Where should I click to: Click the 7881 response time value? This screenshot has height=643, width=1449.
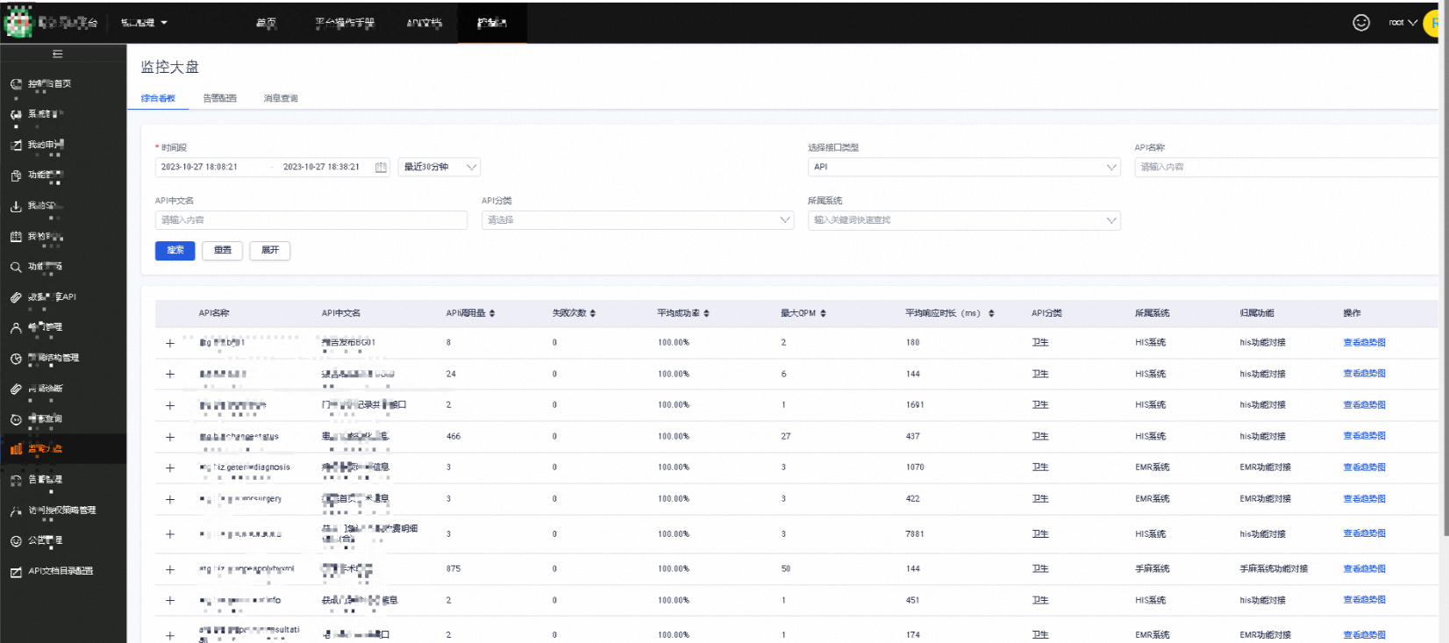(x=915, y=534)
